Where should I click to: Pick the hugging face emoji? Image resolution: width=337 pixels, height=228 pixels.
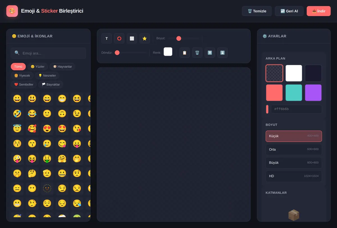tap(62, 159)
